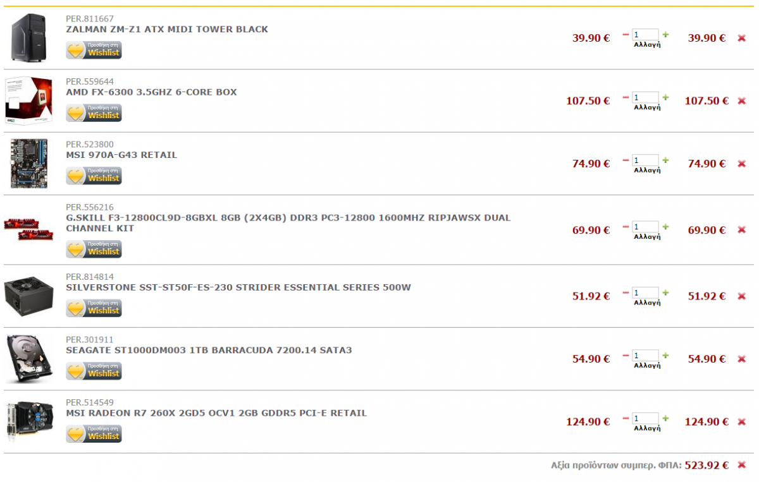Image resolution: width=759 pixels, height=482 pixels.
Task: Click Αλλαγή under the Silverstone PSU quantity
Action: [647, 303]
